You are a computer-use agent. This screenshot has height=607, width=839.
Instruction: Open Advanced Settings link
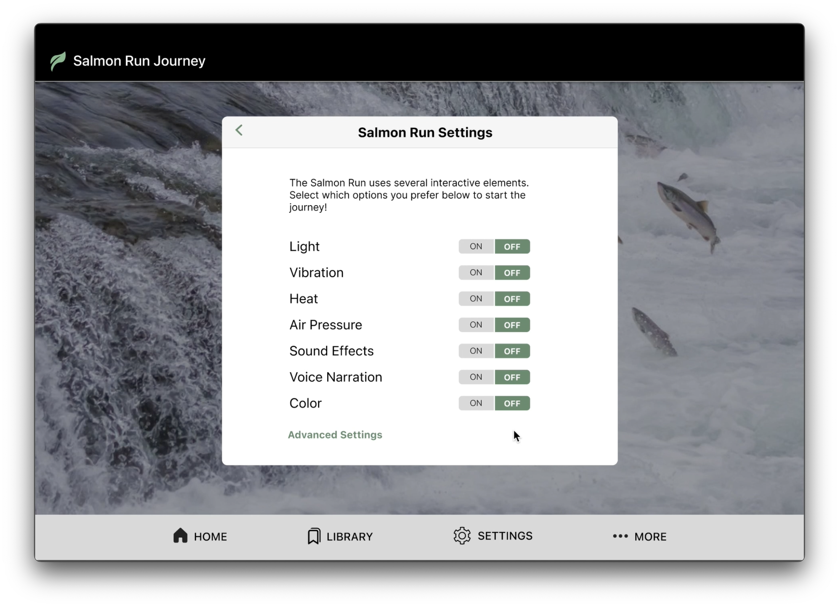(x=335, y=435)
